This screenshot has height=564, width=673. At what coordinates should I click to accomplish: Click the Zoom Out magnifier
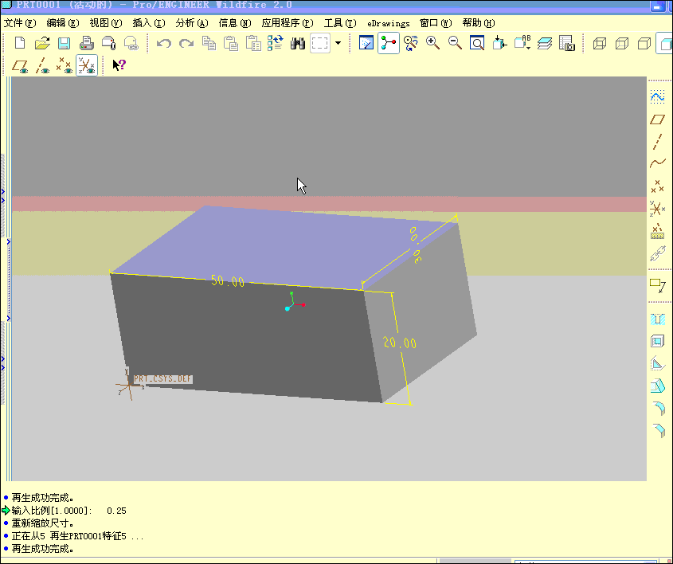click(455, 43)
